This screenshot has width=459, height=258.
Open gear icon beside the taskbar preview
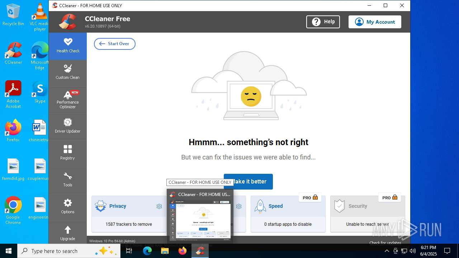239,206
